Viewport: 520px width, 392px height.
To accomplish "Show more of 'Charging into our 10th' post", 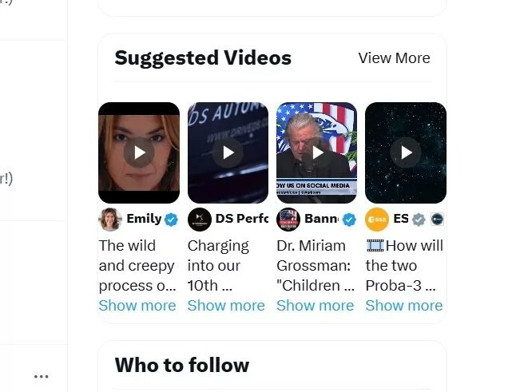I will coord(226,305).
